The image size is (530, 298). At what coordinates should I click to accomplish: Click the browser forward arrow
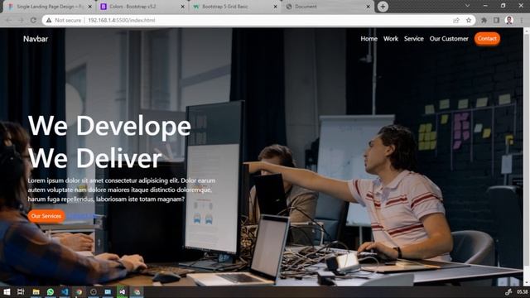click(21, 20)
